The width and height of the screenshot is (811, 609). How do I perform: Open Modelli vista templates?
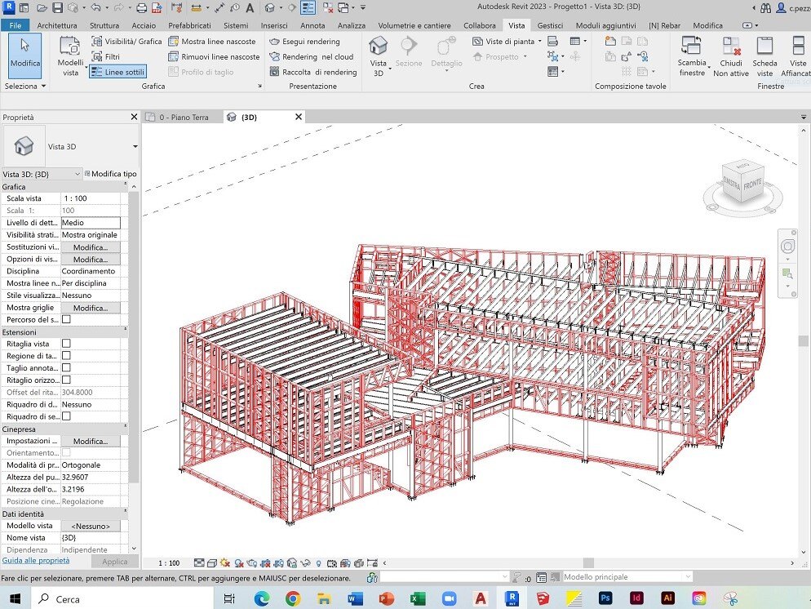(70, 56)
